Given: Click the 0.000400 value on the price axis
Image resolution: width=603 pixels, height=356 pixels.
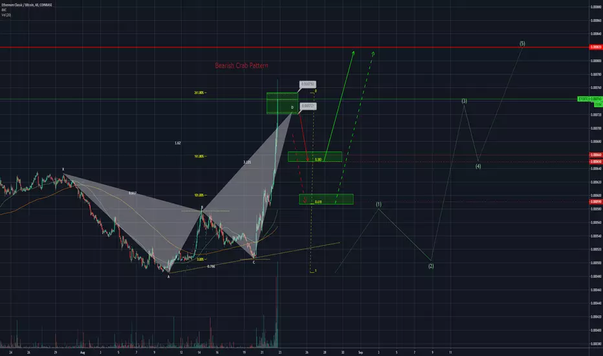Looking at the screenshot, I should 596,330.
